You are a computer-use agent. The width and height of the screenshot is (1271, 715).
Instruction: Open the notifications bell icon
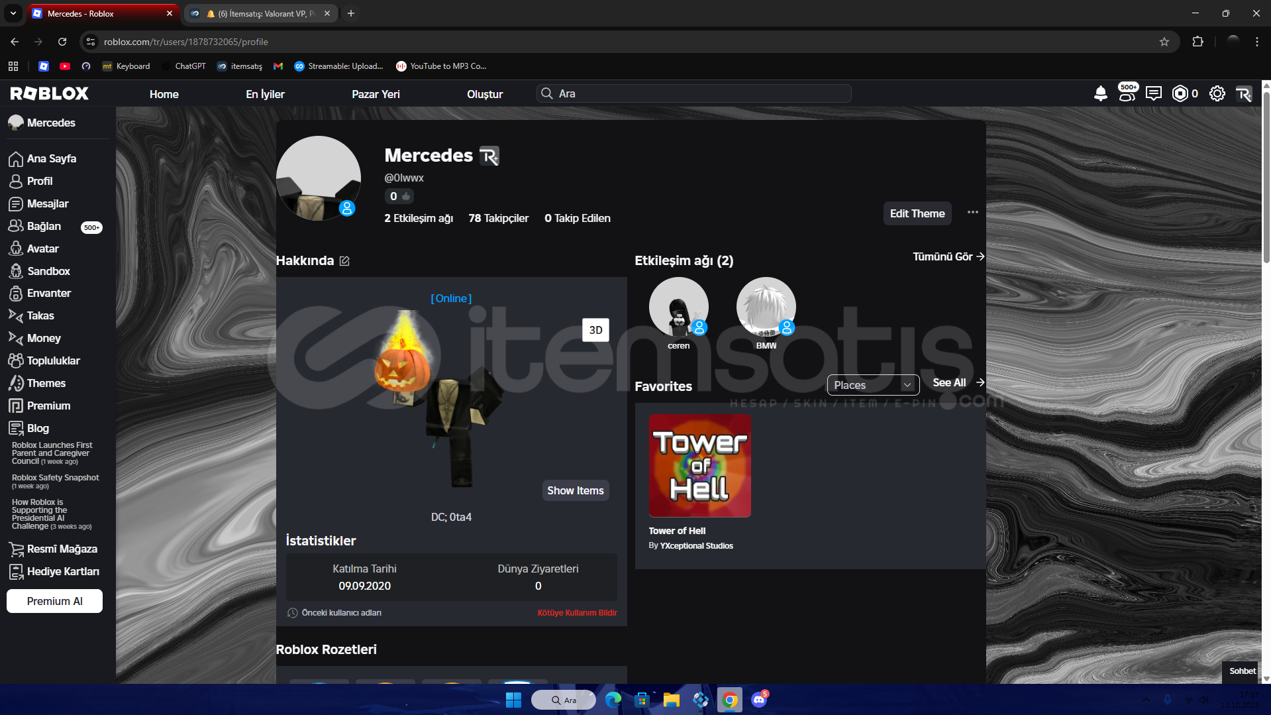tap(1100, 93)
